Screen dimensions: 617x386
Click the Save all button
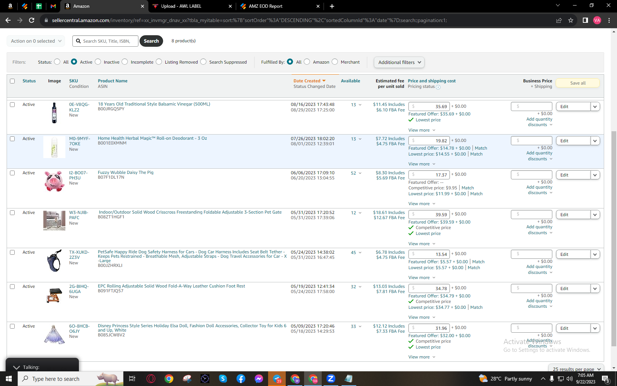click(x=578, y=83)
